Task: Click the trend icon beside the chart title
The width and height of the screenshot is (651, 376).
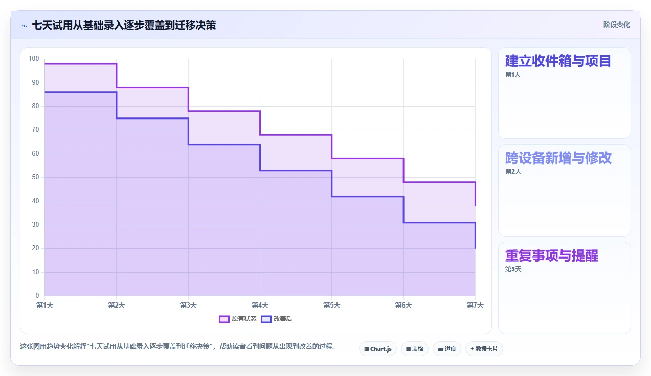Action: coord(24,26)
